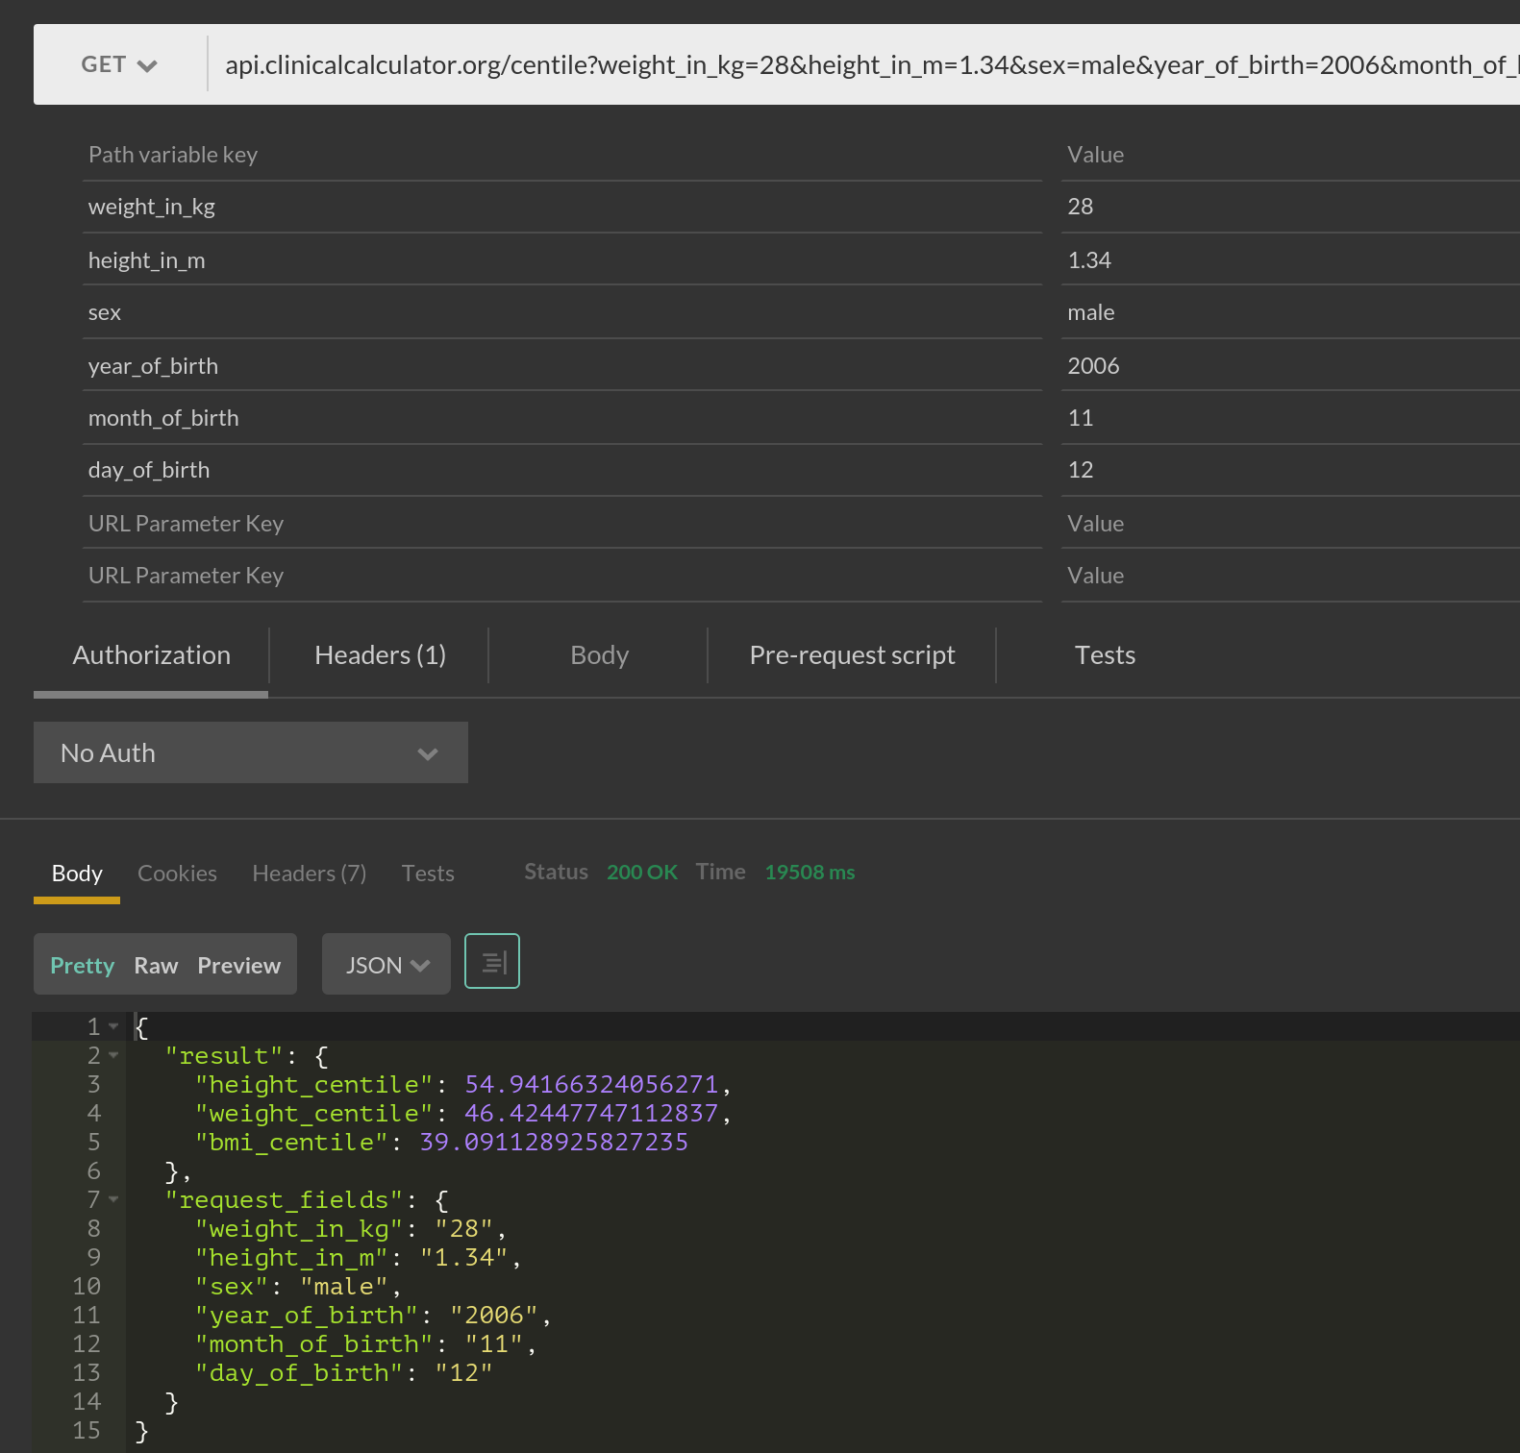Open the JSON format dropdown
The height and width of the screenshot is (1453, 1520).
point(386,965)
